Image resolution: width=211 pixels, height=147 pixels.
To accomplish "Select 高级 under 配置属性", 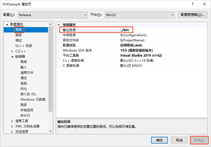I will tap(19, 35).
